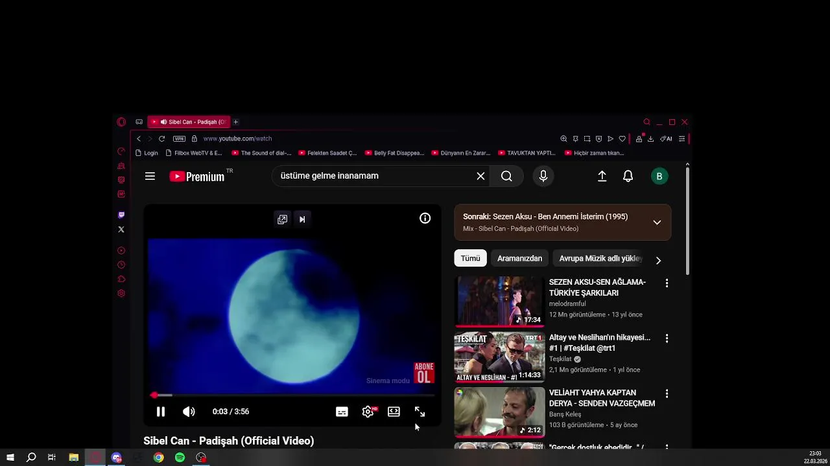This screenshot has width=830, height=466.
Task: Open the player settings gear
Action: click(368, 412)
